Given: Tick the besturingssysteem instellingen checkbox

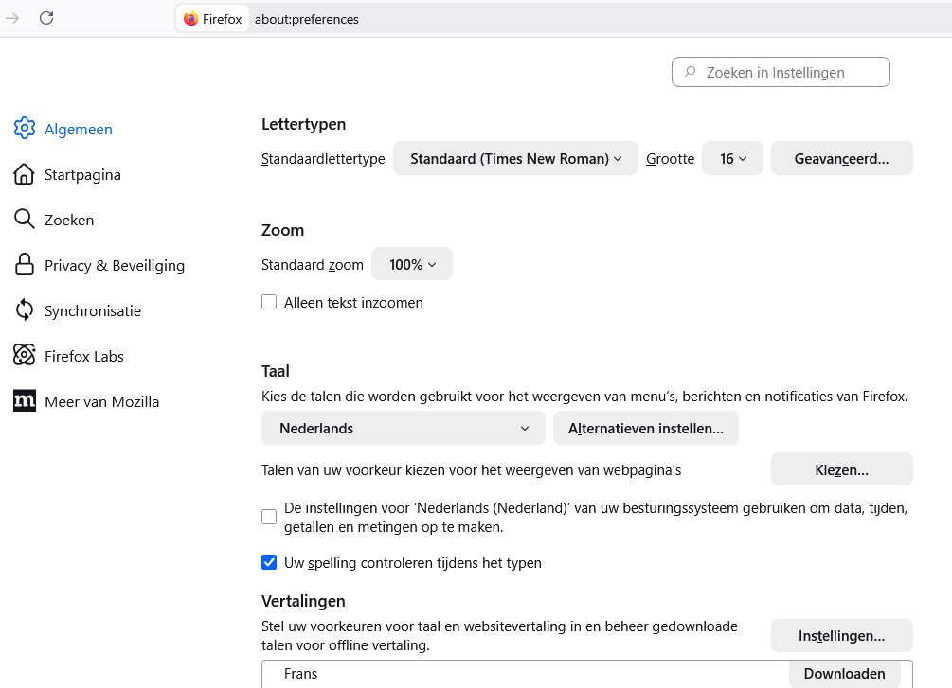Looking at the screenshot, I should click(269, 517).
